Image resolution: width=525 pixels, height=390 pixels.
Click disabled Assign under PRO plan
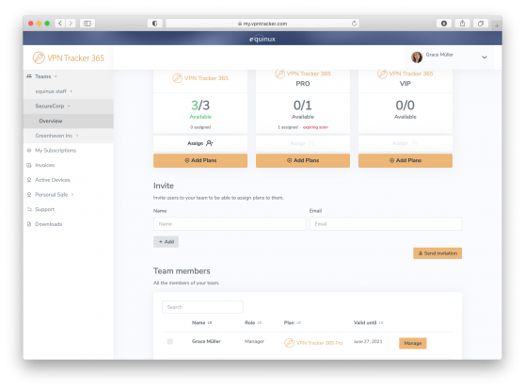[x=303, y=143]
